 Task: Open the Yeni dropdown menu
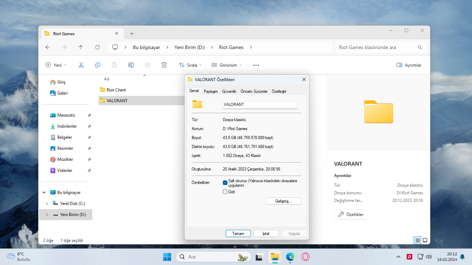tap(56, 65)
